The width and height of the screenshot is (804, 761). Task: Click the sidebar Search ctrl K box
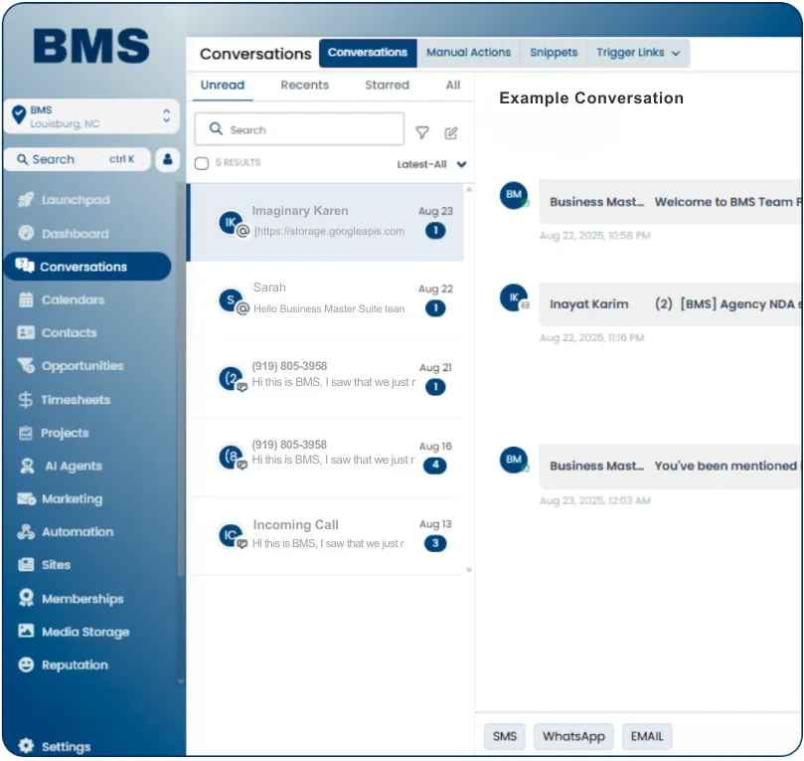coord(77,159)
